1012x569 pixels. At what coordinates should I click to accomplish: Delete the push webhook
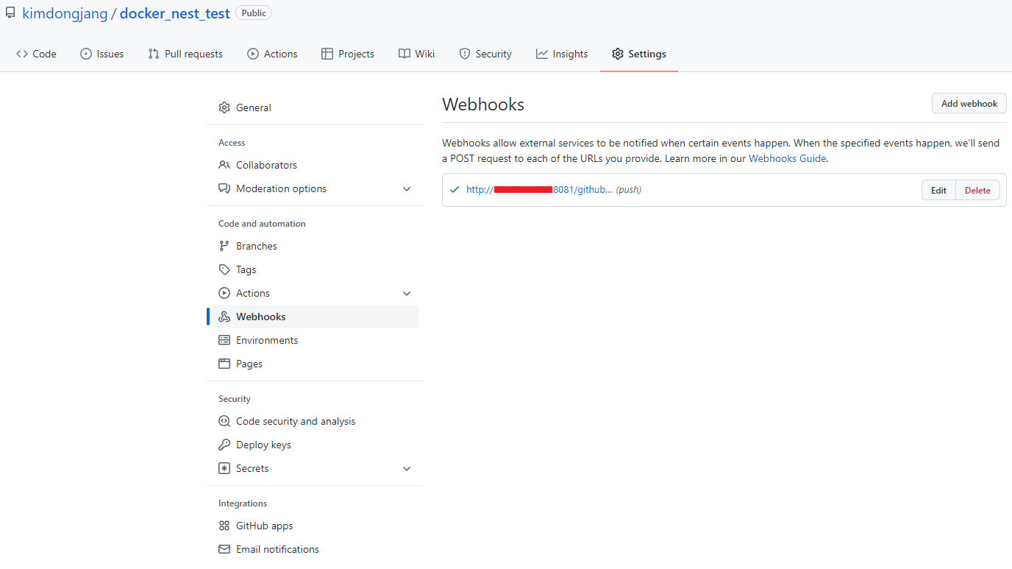pos(977,190)
